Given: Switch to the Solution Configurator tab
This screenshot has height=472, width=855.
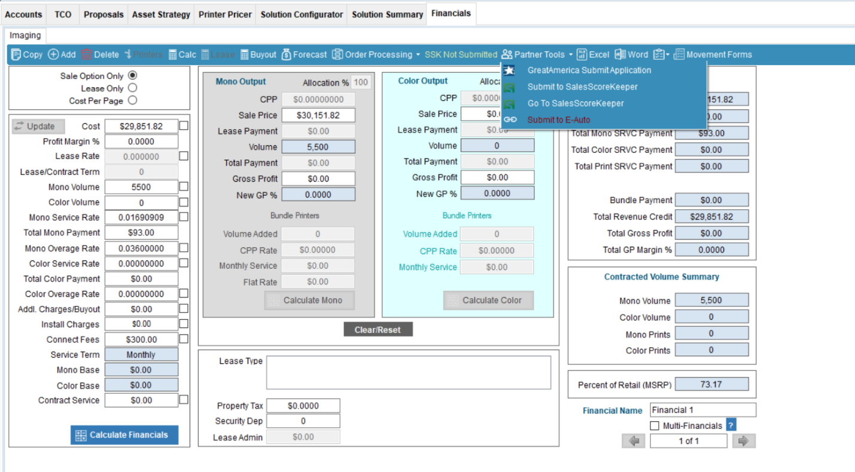Looking at the screenshot, I should click(x=302, y=14).
